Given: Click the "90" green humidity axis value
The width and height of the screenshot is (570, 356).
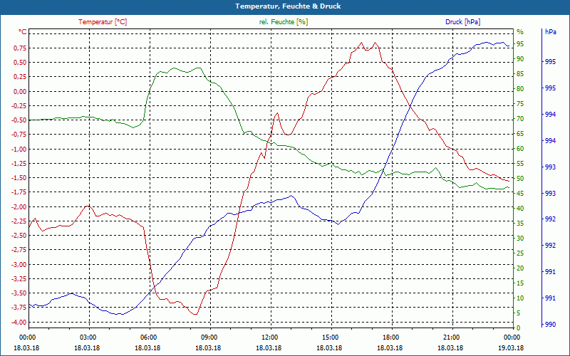Looking at the screenshot, I should (x=520, y=59).
